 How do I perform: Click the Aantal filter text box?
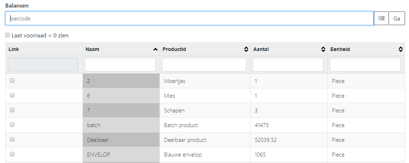tap(288, 65)
